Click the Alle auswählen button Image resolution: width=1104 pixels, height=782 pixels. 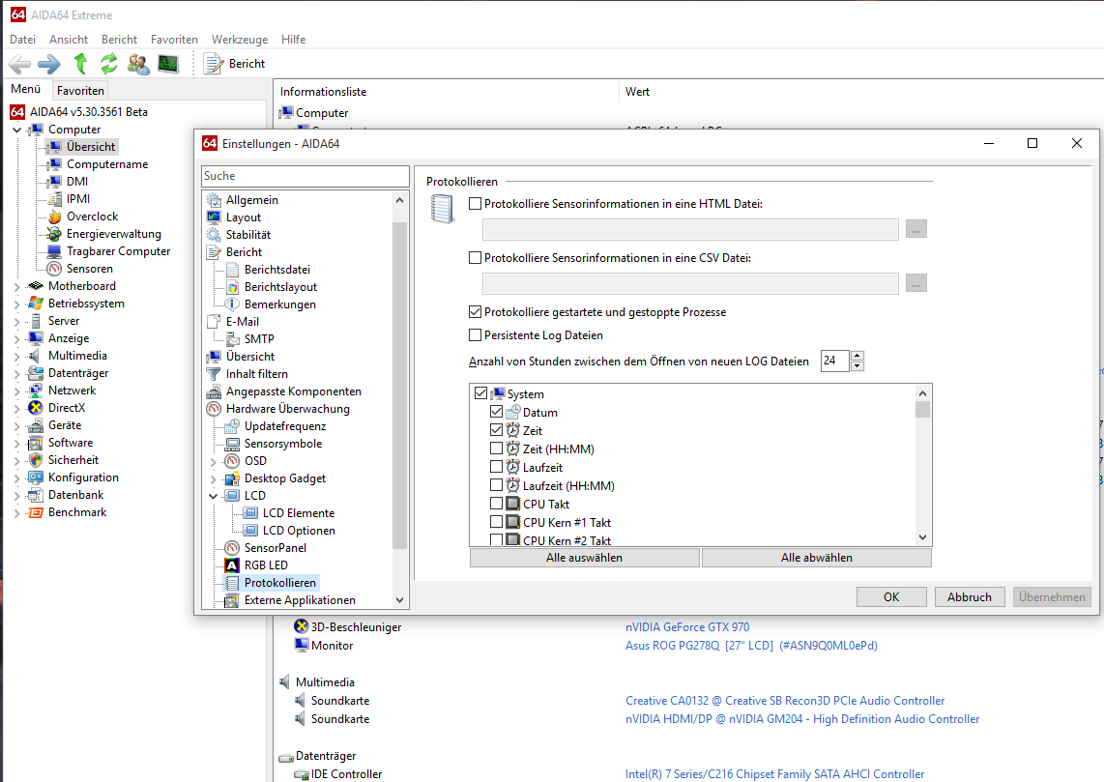click(585, 558)
